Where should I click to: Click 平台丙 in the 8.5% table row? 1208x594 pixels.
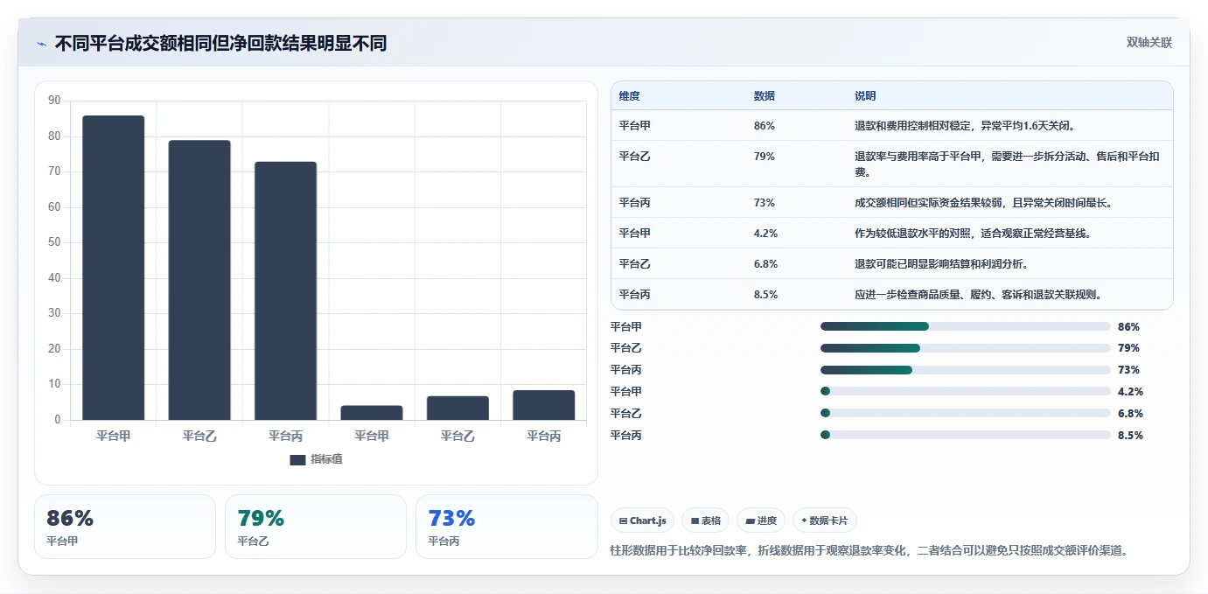pyautogui.click(x=634, y=295)
